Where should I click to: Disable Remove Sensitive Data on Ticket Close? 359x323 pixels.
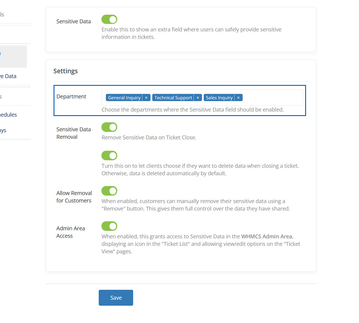tap(109, 127)
